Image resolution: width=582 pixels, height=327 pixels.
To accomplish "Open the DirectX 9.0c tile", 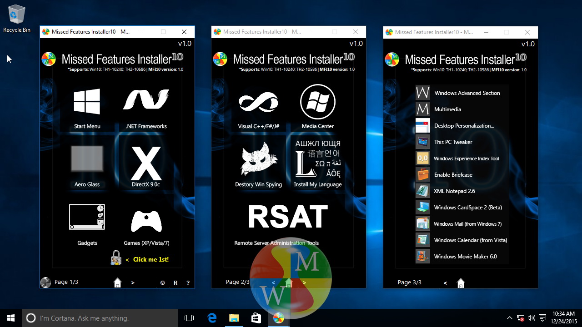I will 146,166.
